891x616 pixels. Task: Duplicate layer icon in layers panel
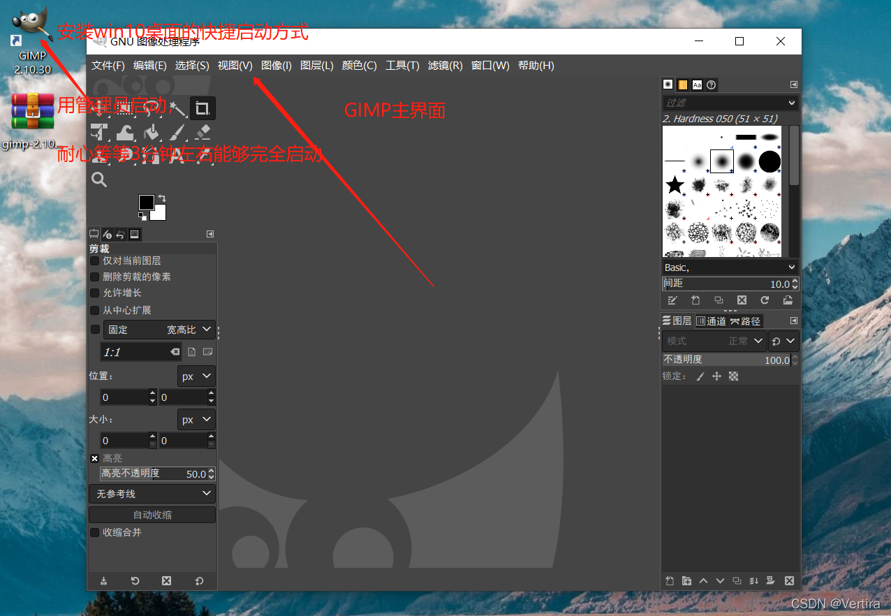tap(737, 580)
